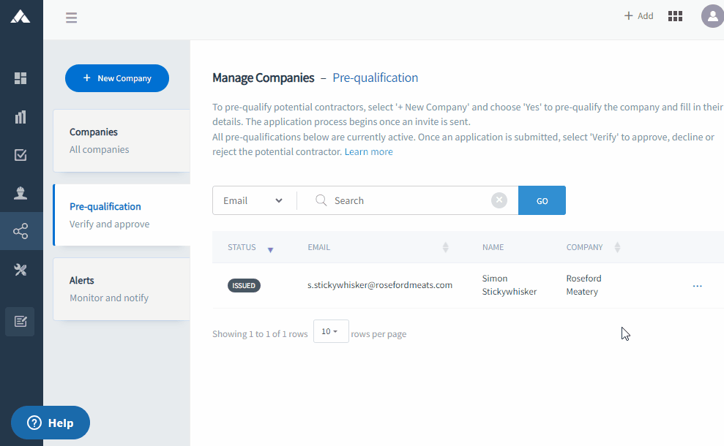Change the rows per page dropdown
The image size is (724, 446).
click(x=330, y=332)
